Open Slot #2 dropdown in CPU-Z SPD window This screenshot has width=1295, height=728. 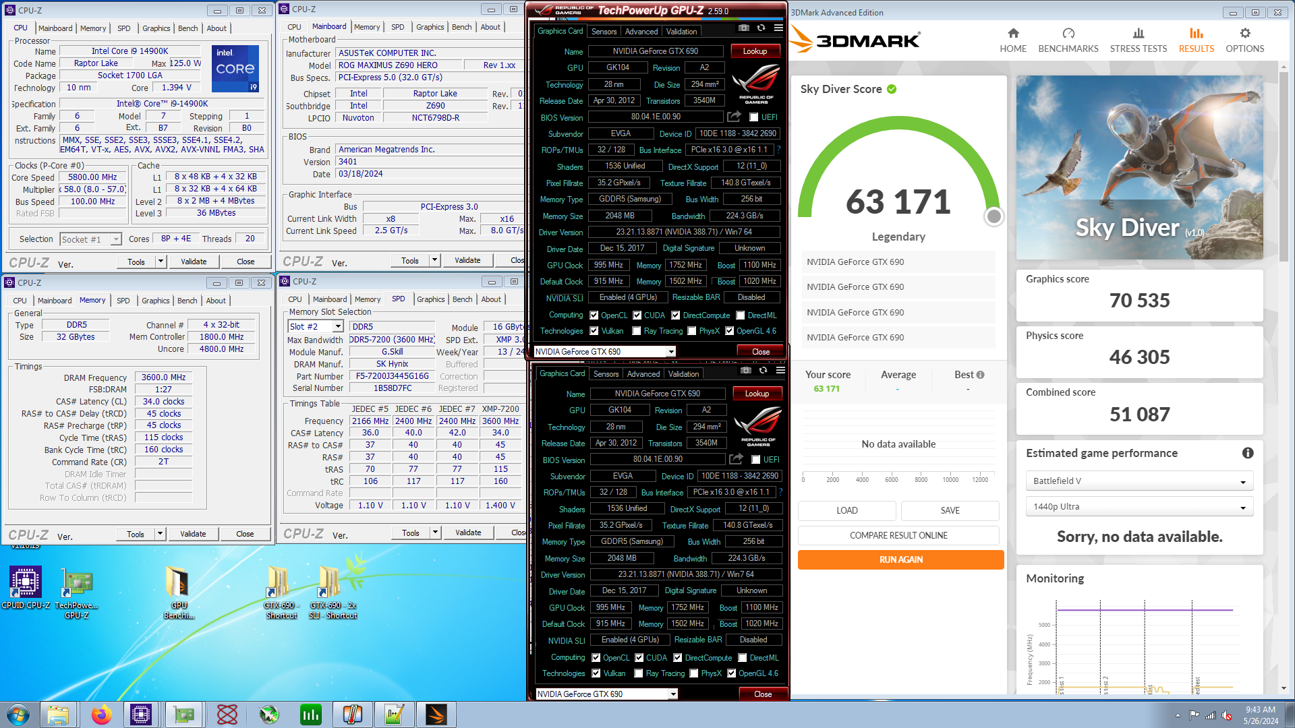click(316, 326)
